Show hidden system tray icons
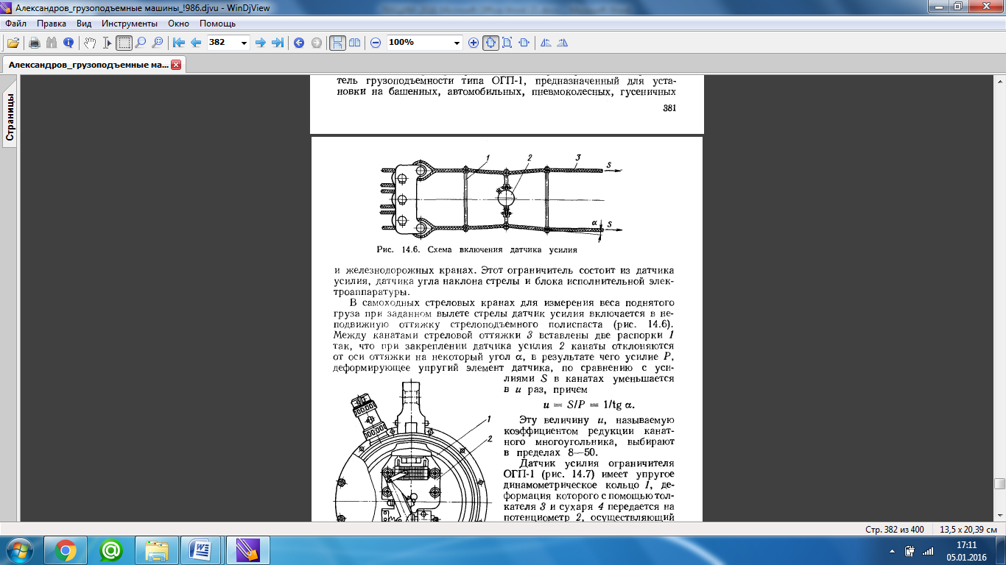The image size is (1006, 565). (892, 550)
